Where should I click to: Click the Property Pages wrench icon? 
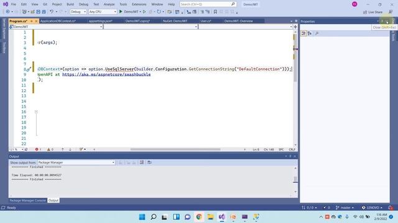(x=317, y=33)
